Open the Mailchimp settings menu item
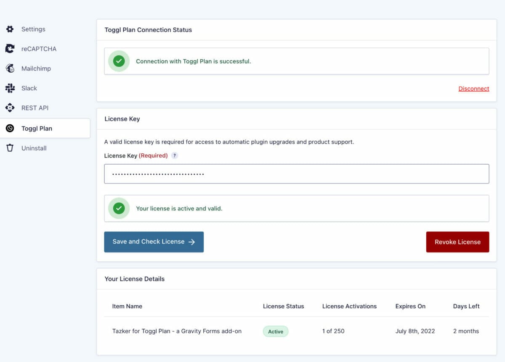This screenshot has height=362, width=505. [x=36, y=68]
